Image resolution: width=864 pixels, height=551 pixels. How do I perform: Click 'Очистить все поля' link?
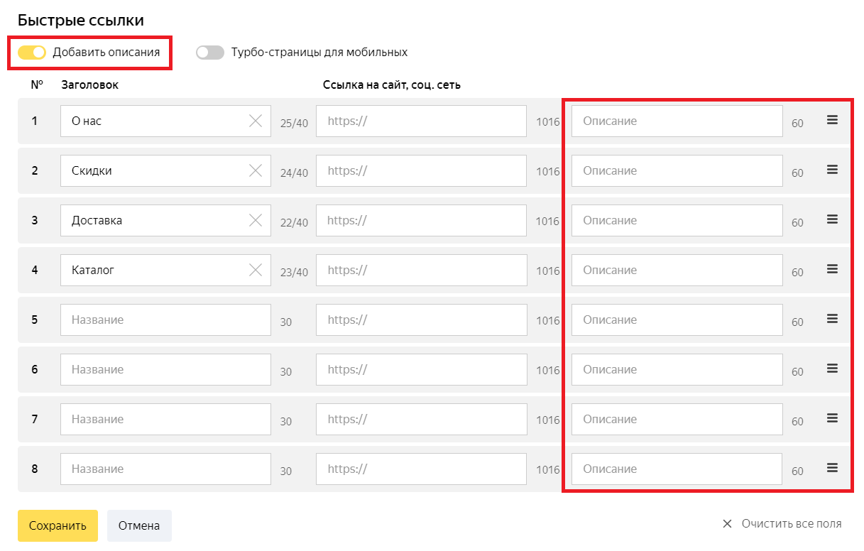pos(782,524)
